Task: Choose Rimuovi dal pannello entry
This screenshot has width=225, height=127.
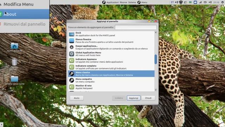Action: click(x=25, y=24)
